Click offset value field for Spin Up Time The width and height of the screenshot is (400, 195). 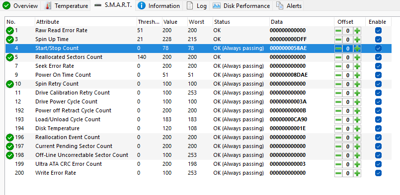click(348, 40)
